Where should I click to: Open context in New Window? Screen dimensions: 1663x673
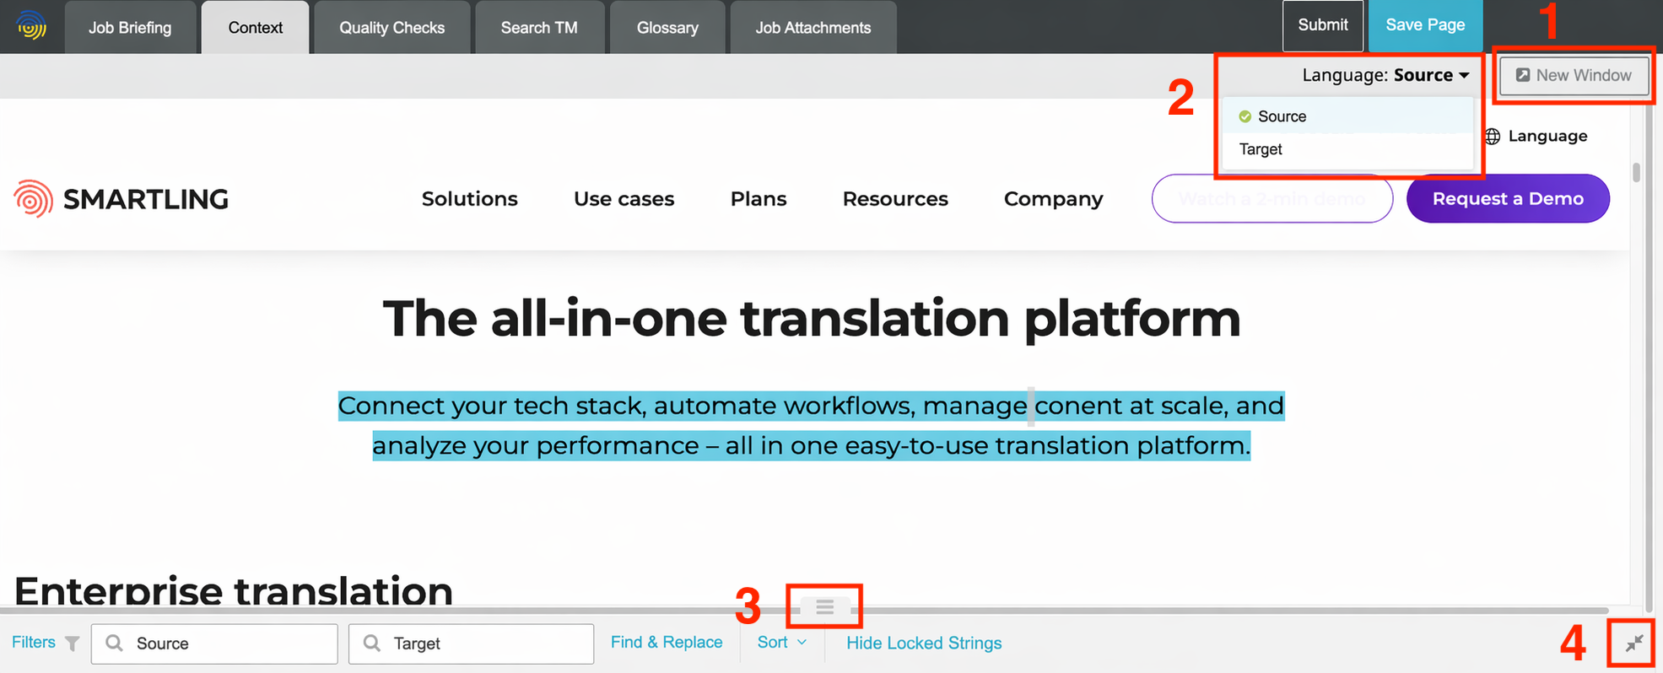1574,75
